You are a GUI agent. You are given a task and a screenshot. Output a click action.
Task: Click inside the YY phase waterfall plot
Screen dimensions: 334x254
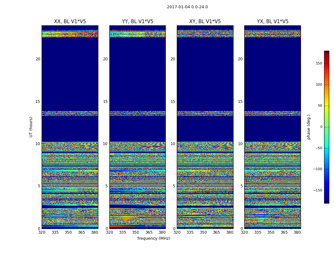point(138,127)
